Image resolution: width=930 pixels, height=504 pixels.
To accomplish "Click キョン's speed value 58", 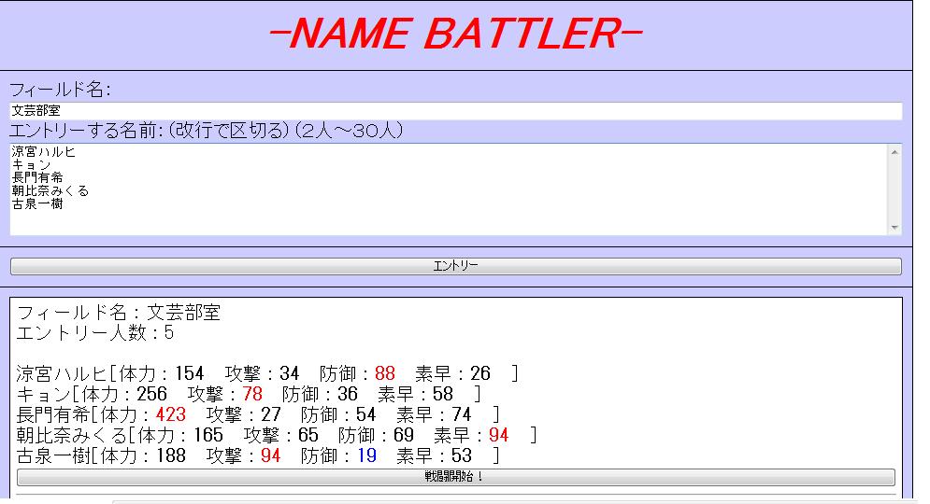I will [x=443, y=395].
